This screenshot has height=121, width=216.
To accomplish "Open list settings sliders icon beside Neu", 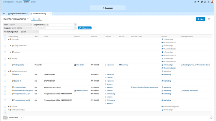I will 209,19.
